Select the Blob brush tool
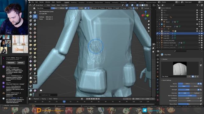 click(35, 25)
